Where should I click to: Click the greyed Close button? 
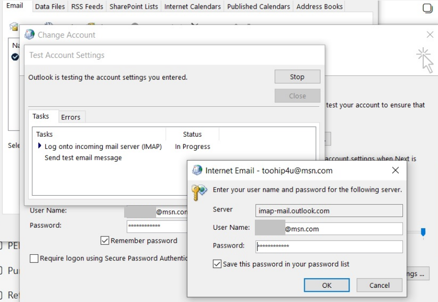click(x=297, y=96)
